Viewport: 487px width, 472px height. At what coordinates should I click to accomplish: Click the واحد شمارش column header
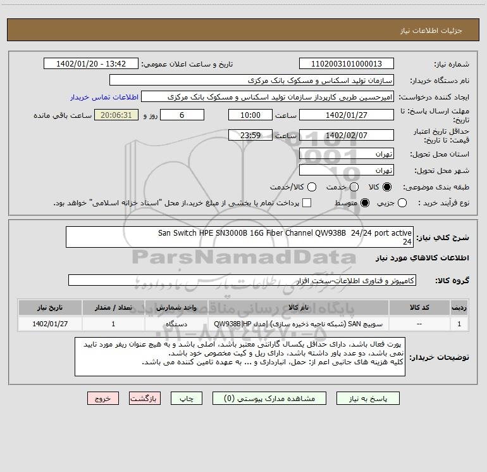[x=176, y=307]
